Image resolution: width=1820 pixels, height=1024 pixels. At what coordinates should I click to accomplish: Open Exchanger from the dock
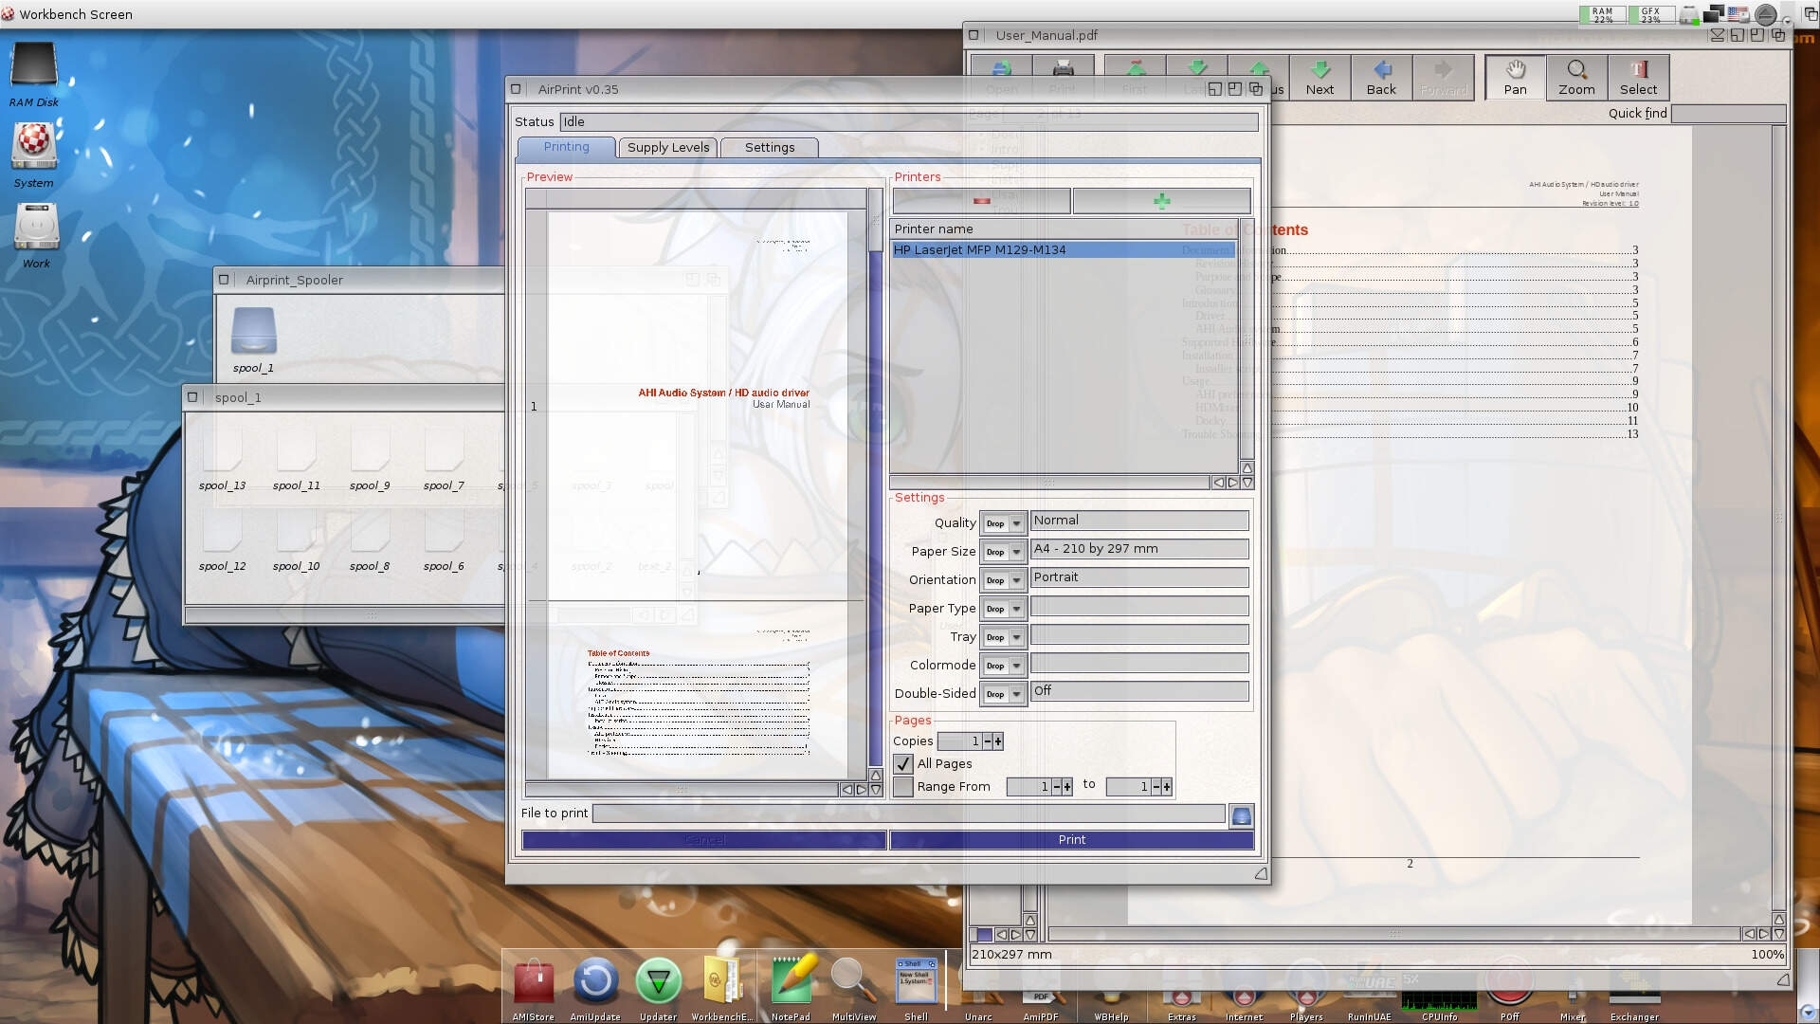[x=1634, y=986]
